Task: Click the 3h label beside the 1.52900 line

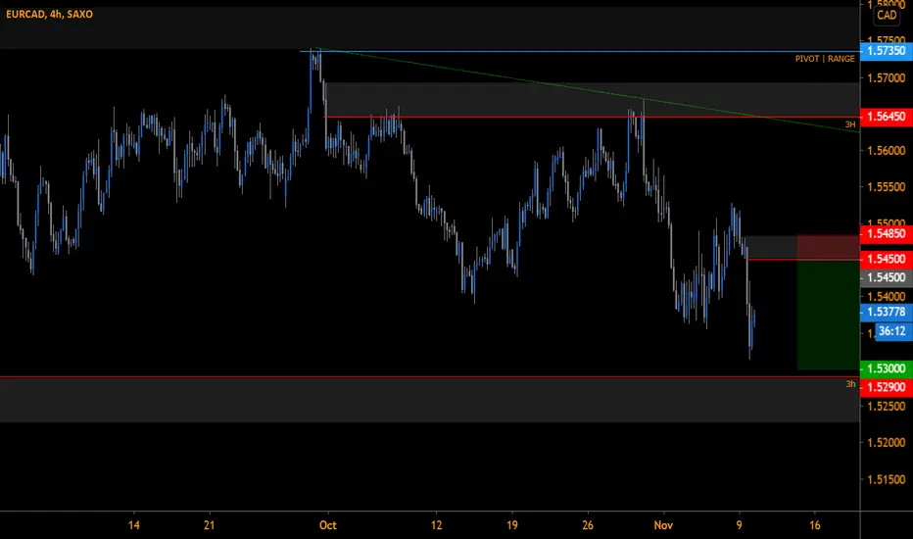Action: tap(850, 384)
